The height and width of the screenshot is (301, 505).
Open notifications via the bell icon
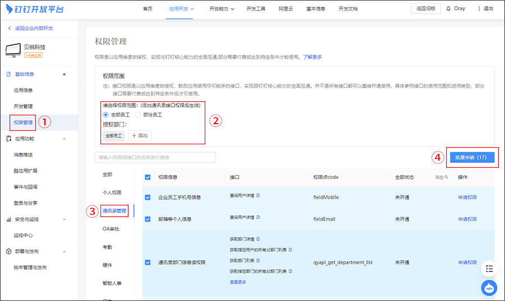click(x=448, y=9)
